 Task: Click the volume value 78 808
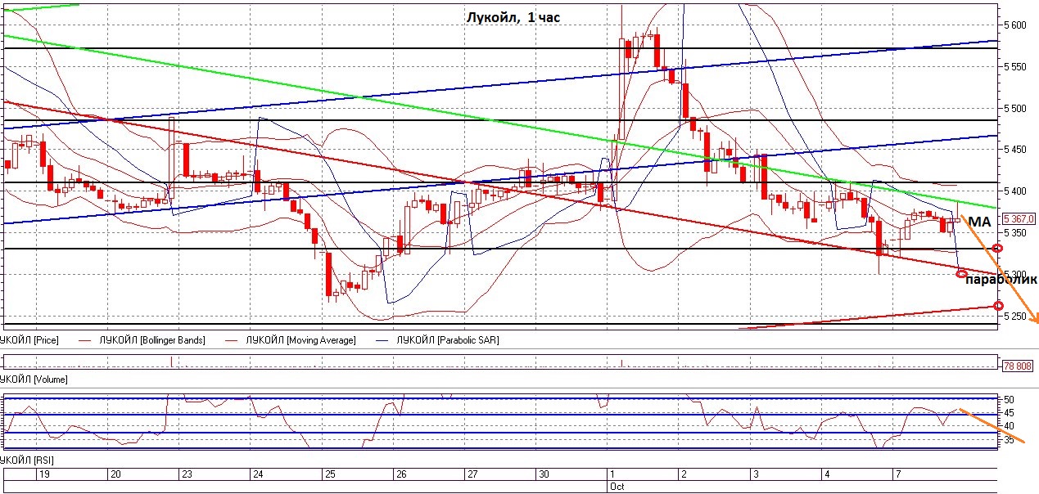click(1018, 366)
